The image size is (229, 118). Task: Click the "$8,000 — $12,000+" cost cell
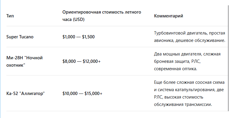click(81, 61)
